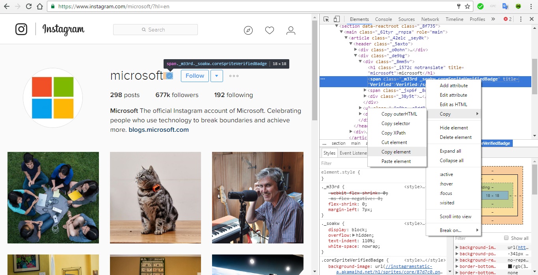Click the verified badge beside microsoft
The image size is (538, 275).
169,75
